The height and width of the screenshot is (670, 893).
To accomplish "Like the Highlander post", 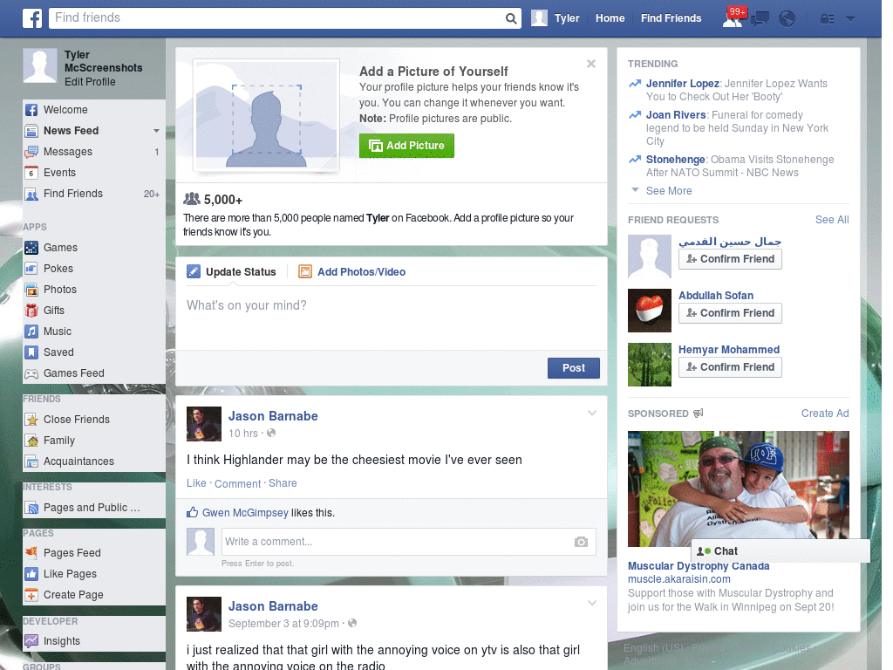I will [x=196, y=483].
